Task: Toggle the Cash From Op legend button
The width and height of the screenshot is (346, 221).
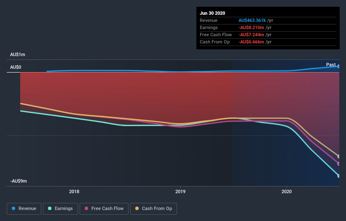Action: (153, 209)
